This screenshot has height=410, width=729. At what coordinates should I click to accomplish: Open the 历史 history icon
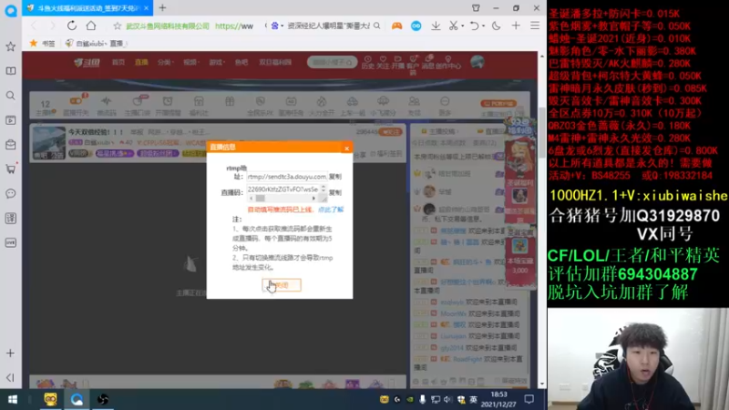(368, 62)
